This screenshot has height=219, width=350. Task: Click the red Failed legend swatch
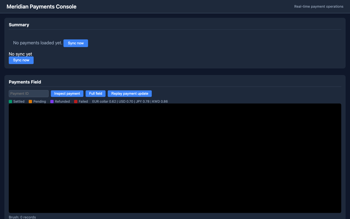coord(76,102)
